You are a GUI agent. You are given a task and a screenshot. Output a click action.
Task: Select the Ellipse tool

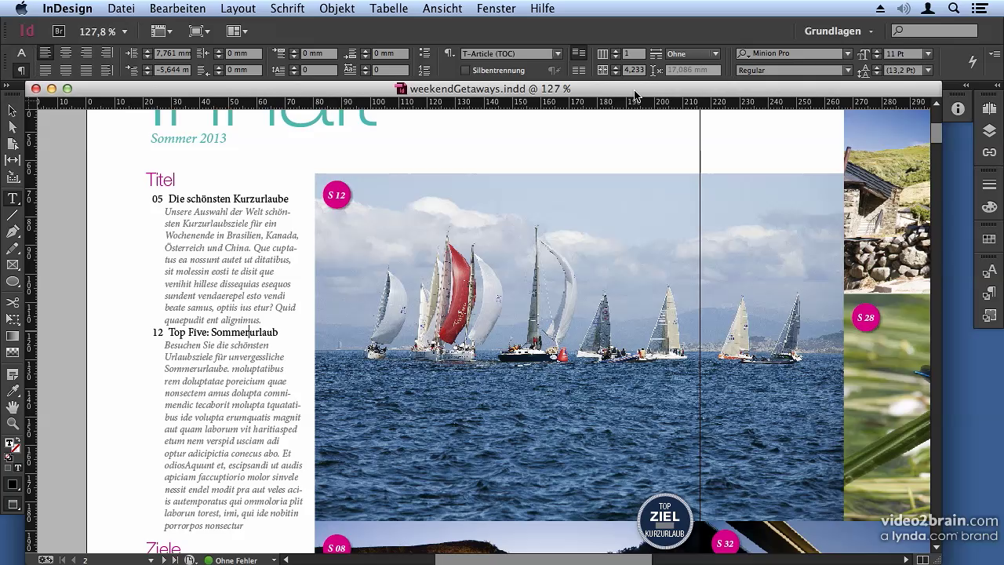tap(13, 282)
